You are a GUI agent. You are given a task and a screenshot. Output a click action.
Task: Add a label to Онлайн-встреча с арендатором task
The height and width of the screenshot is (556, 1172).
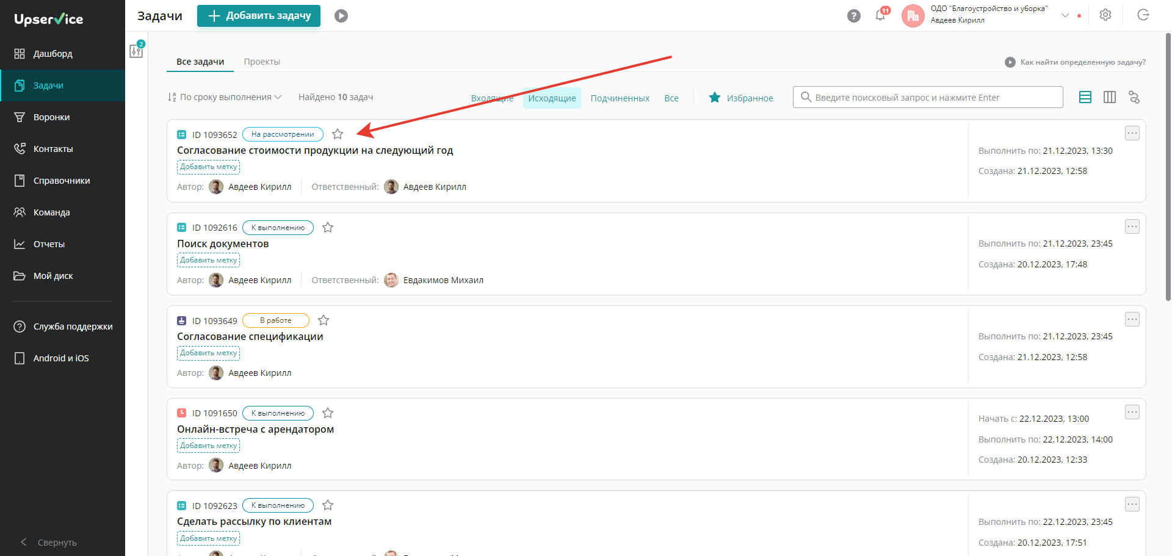tap(208, 446)
